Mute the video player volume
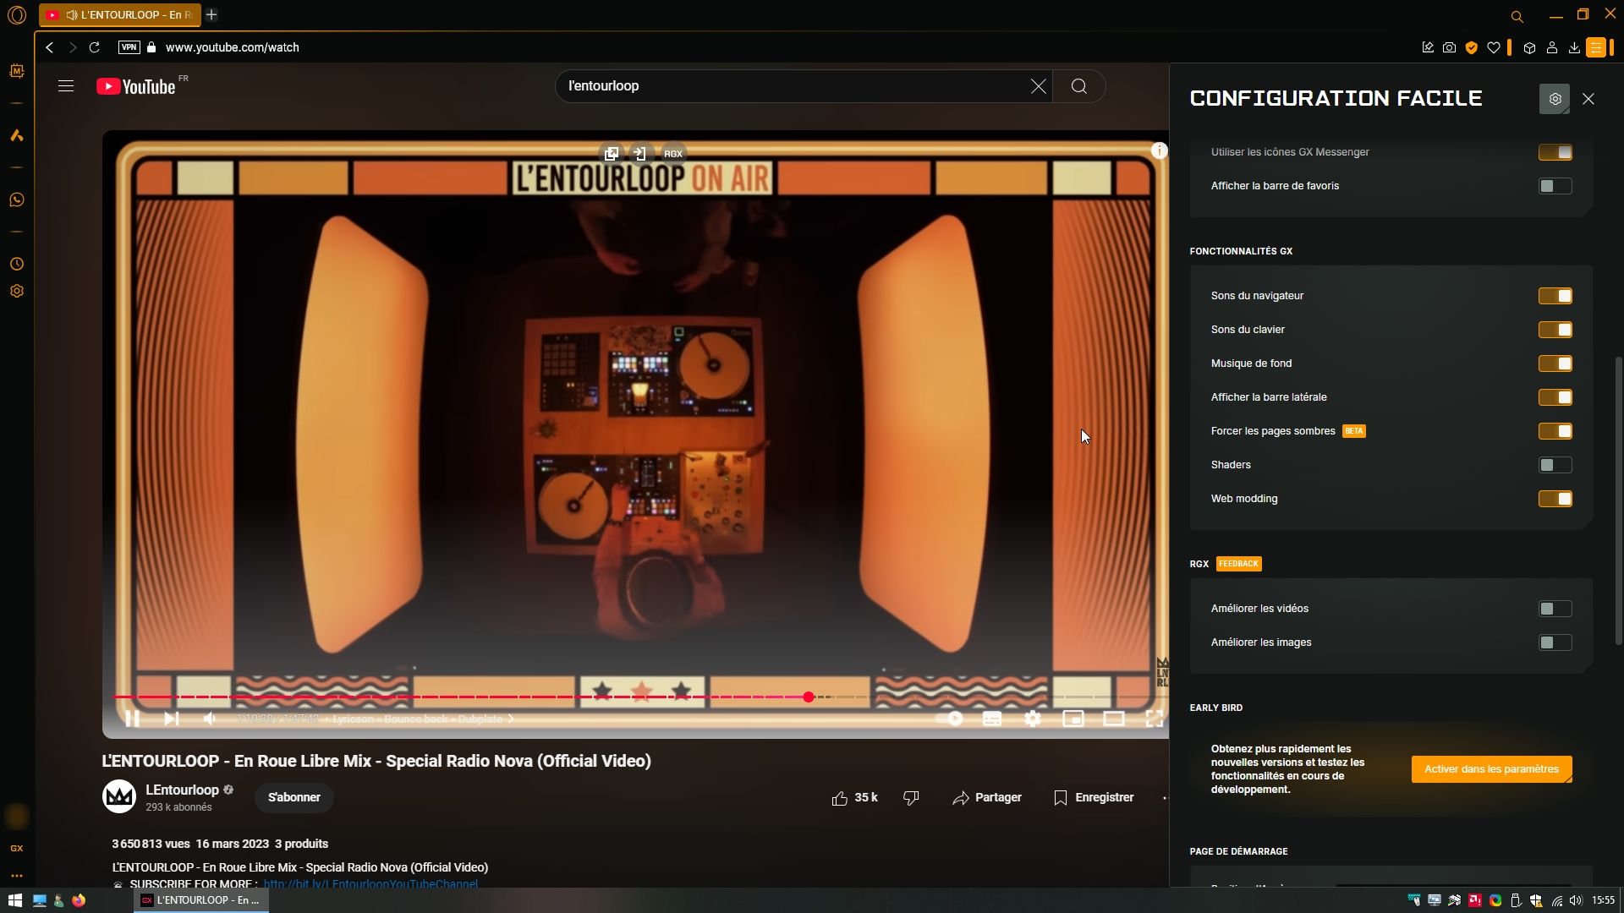This screenshot has width=1624, height=913. point(210,719)
